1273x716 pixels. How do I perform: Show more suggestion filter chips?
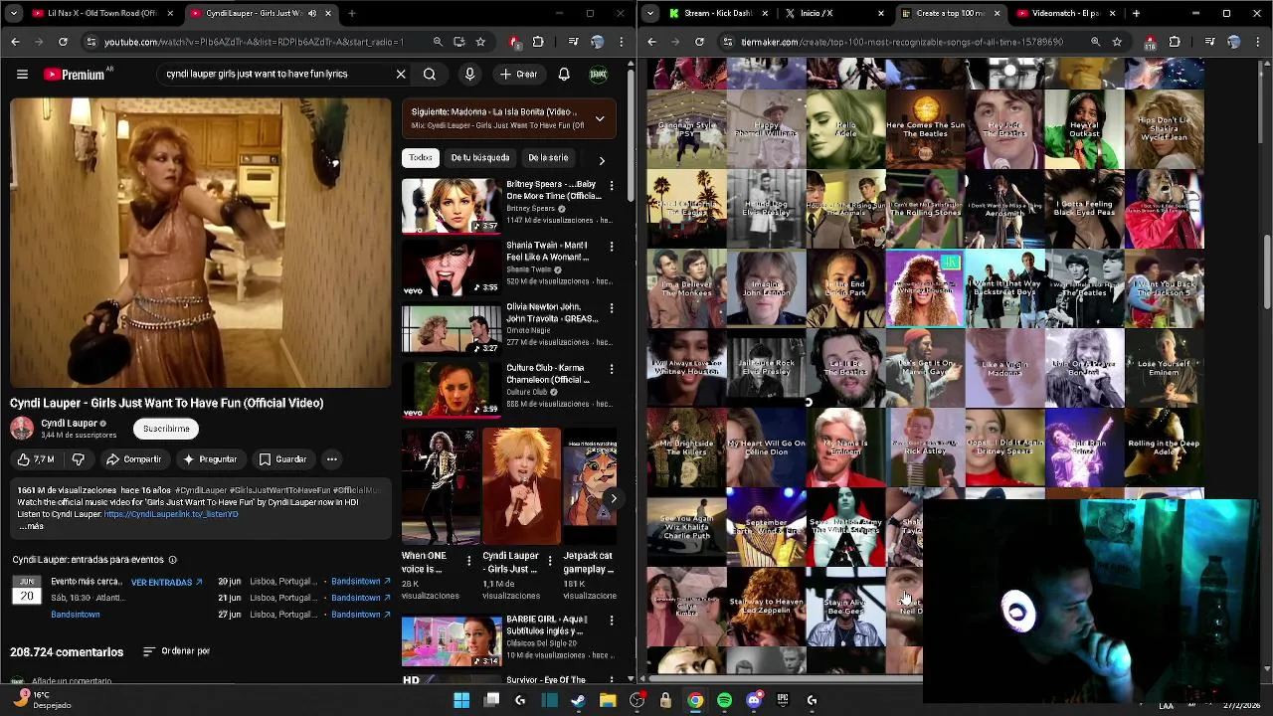601,160
